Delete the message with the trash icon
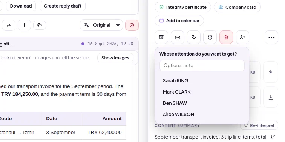The height and width of the screenshot is (142, 285). (x=226, y=37)
